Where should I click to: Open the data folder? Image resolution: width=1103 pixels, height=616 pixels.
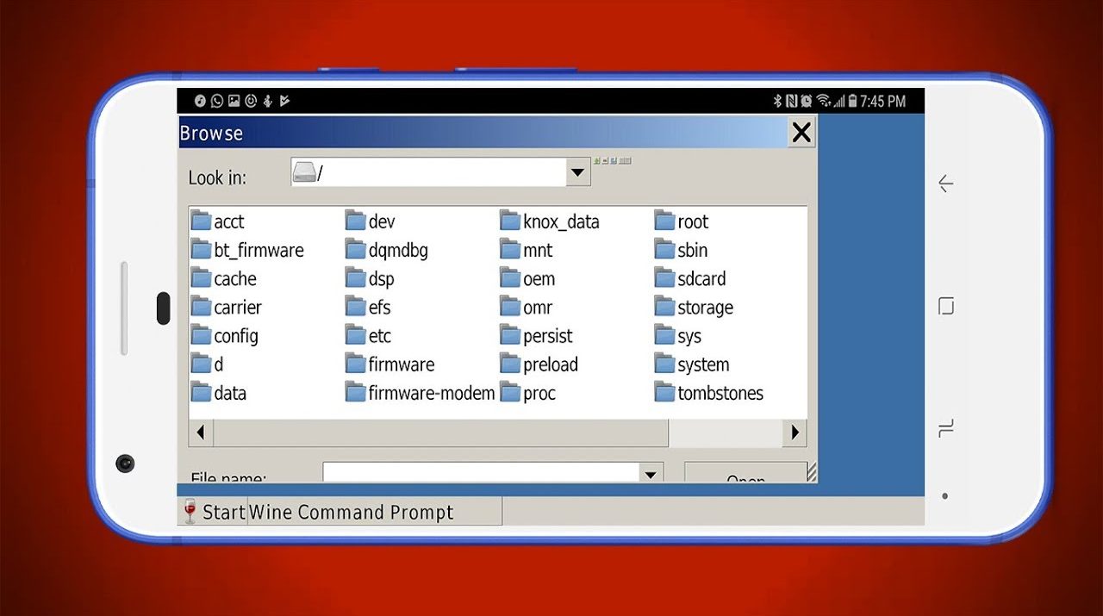click(229, 393)
